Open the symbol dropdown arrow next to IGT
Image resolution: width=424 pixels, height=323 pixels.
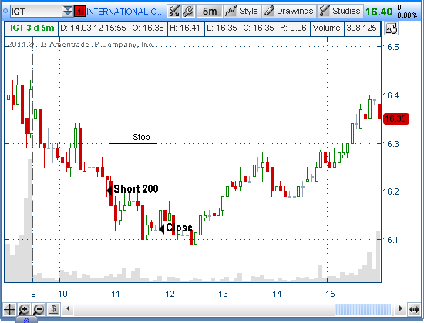point(68,12)
